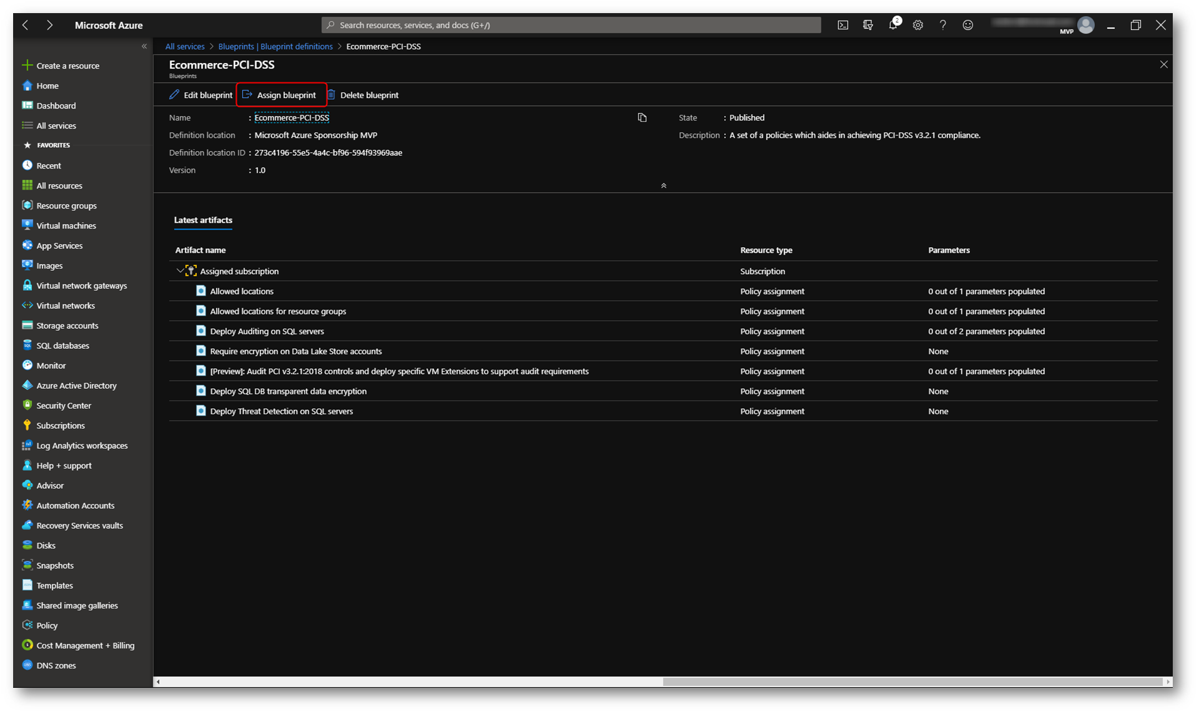
Task: Click the Ecommerce-PCI-DSS name value
Action: pos(291,117)
